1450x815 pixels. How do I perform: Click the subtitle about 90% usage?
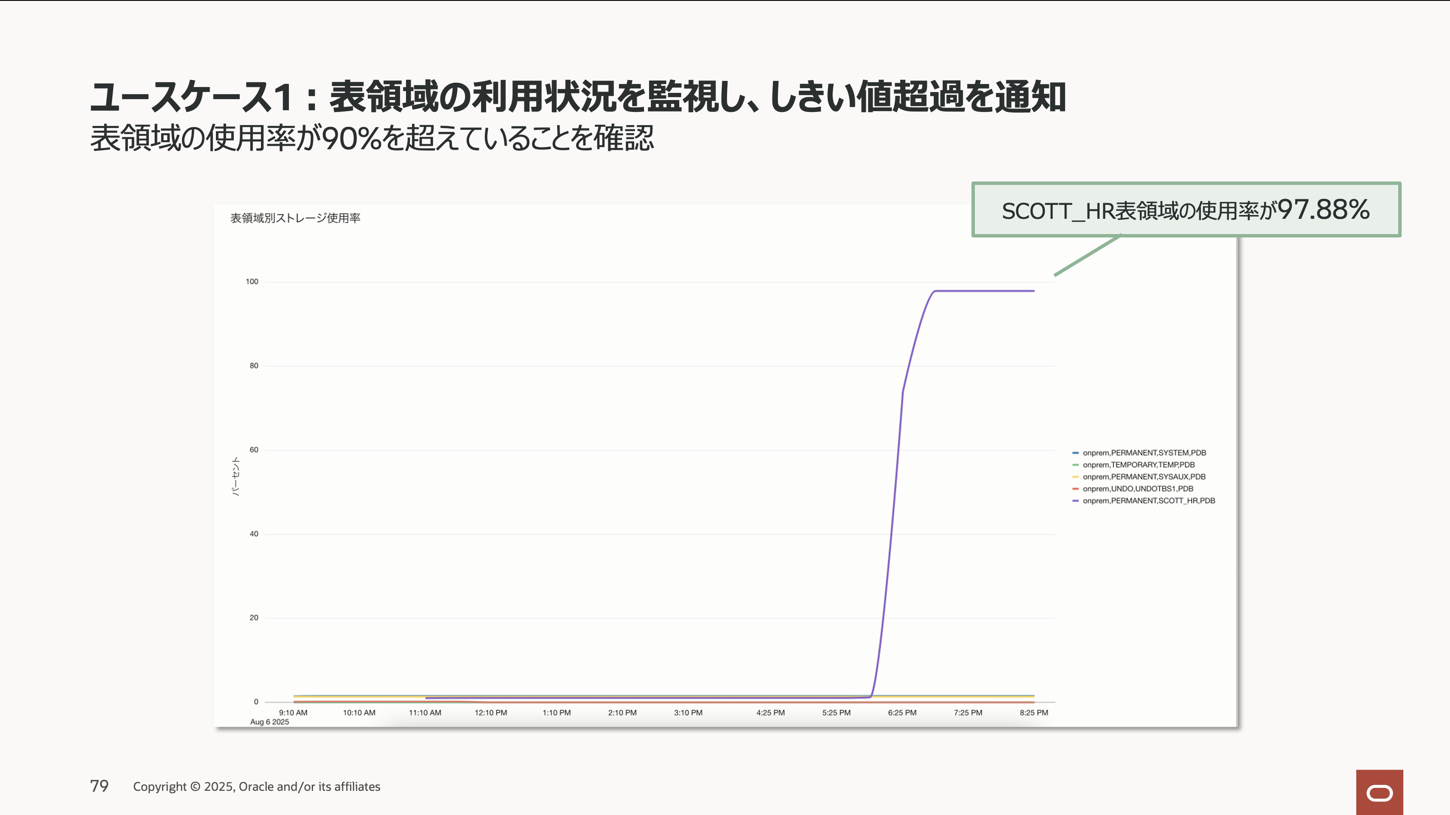(372, 138)
